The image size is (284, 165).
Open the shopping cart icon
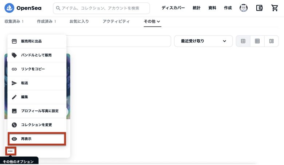click(x=275, y=8)
